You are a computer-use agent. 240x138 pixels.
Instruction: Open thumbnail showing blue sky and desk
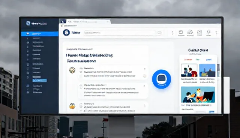[207, 70]
